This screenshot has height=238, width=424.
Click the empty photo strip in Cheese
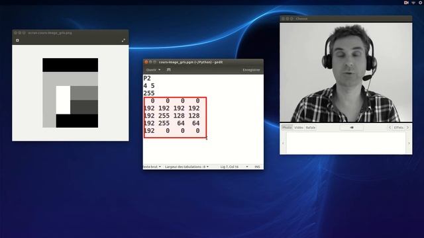(346, 143)
